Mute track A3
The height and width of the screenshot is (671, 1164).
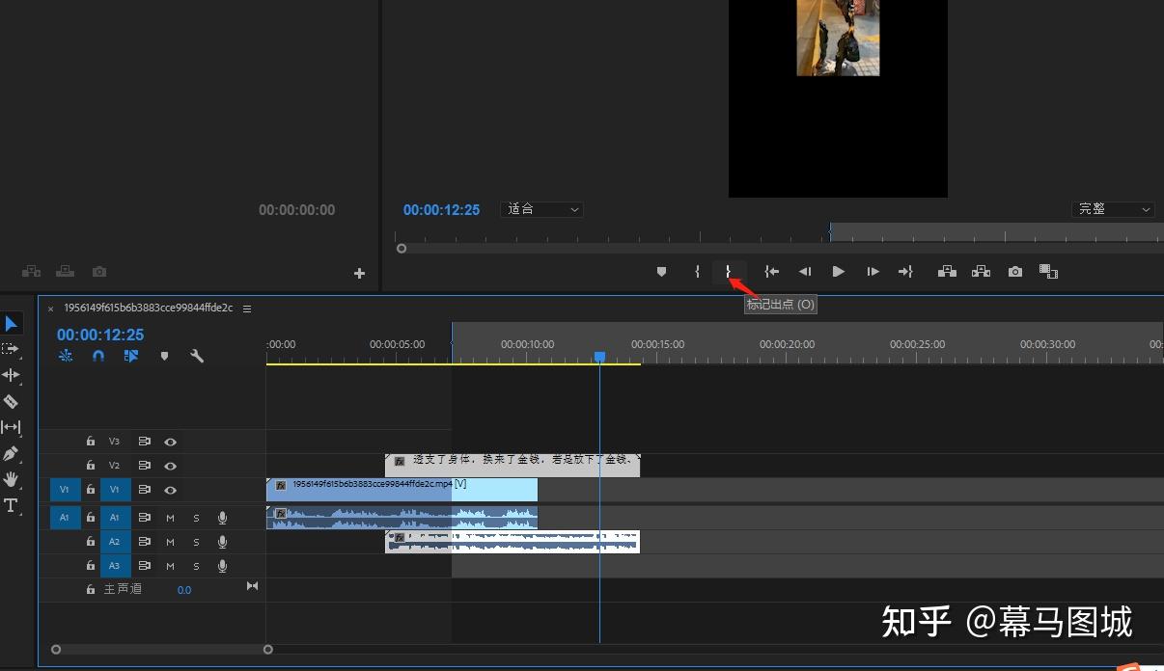click(171, 566)
